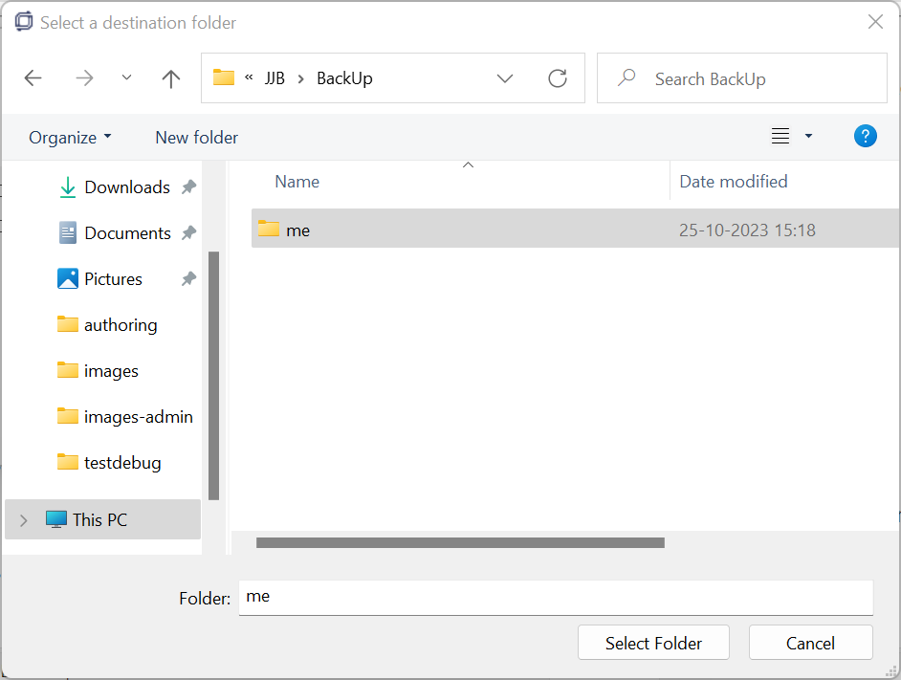Click the Search BackUp input field
Image resolution: width=901 pixels, height=680 pixels.
click(x=742, y=78)
